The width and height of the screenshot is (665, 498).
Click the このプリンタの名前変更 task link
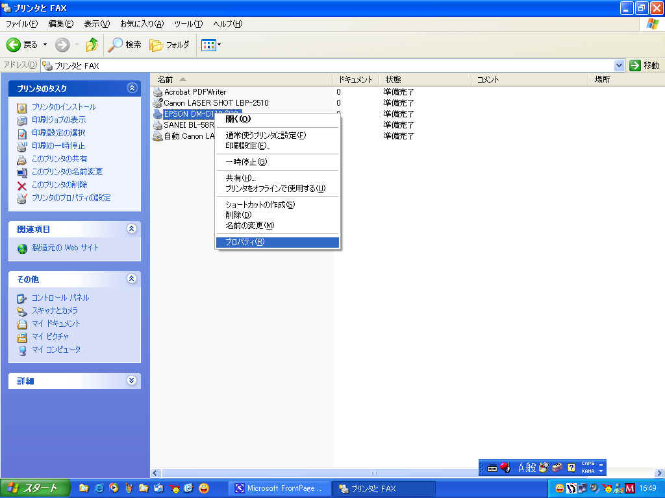[x=67, y=172]
